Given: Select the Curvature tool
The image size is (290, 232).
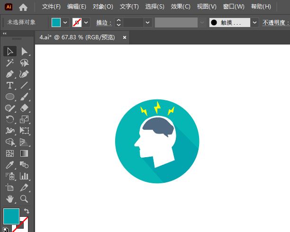Looking at the screenshot, I should point(24,74).
